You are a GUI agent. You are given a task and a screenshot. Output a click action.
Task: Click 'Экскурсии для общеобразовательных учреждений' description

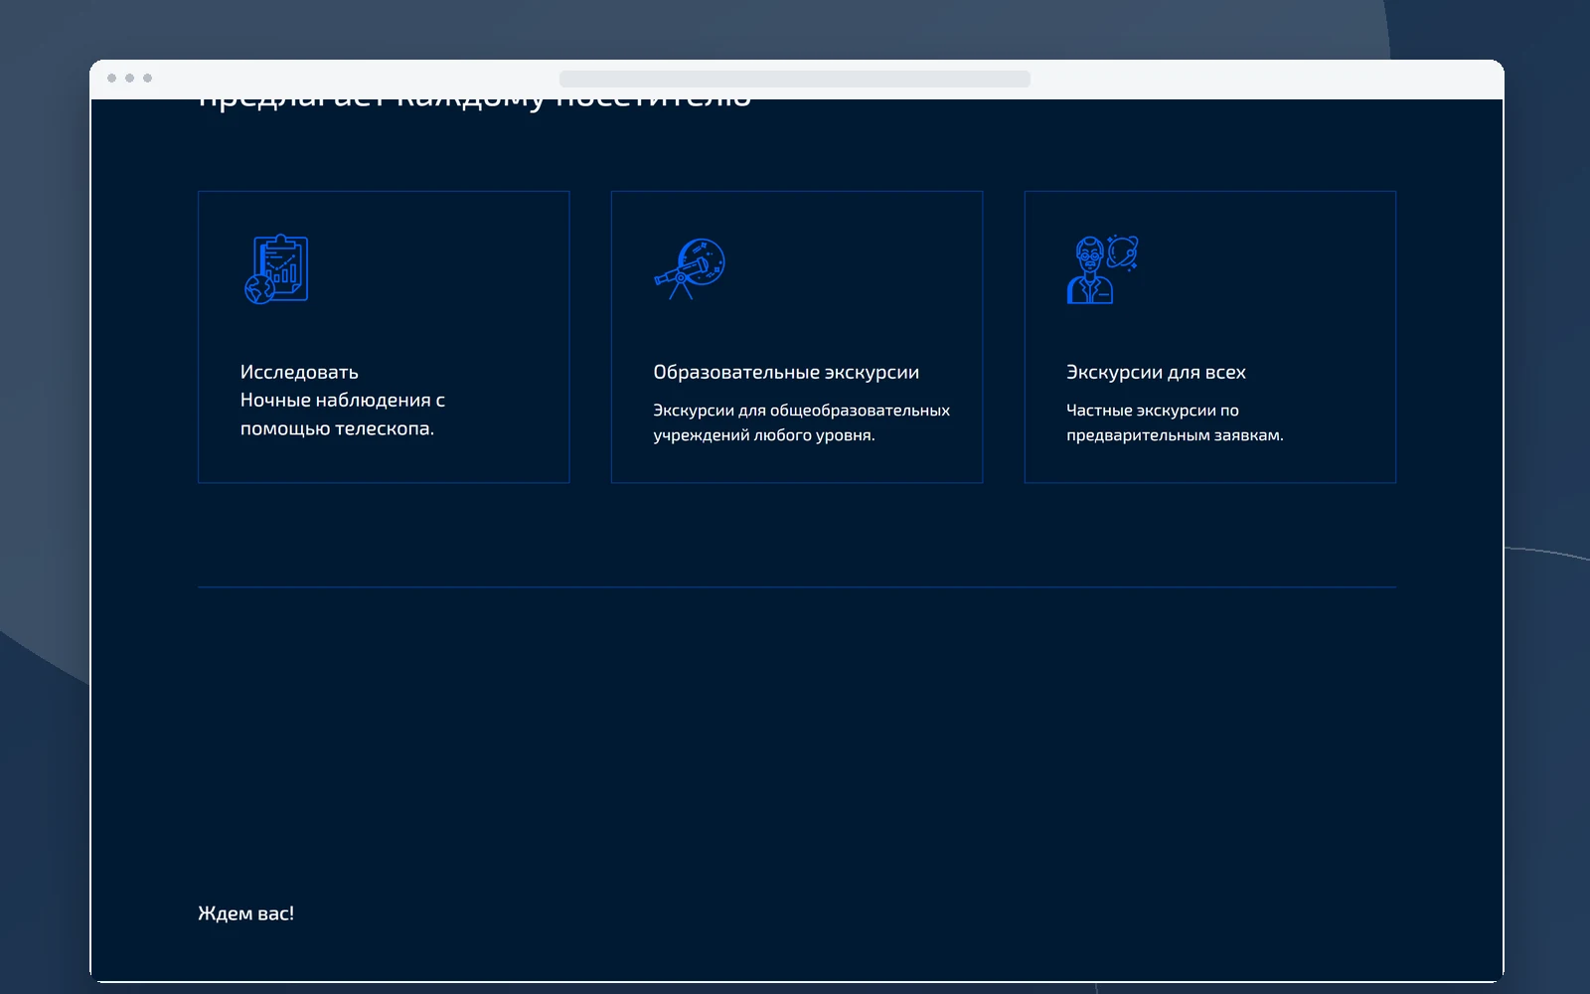click(801, 422)
